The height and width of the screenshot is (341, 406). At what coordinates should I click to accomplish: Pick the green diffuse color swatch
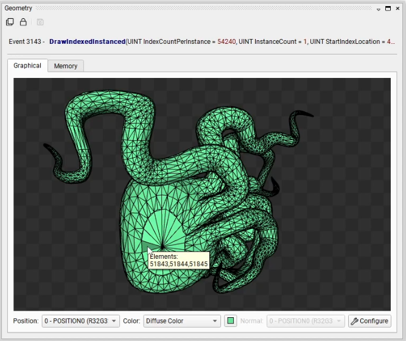click(x=231, y=321)
